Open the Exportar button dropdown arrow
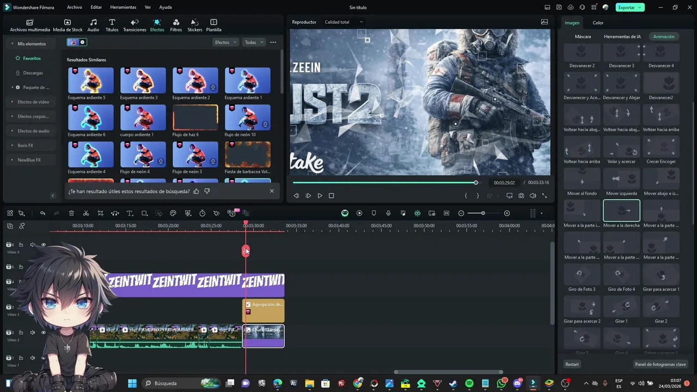 [640, 8]
